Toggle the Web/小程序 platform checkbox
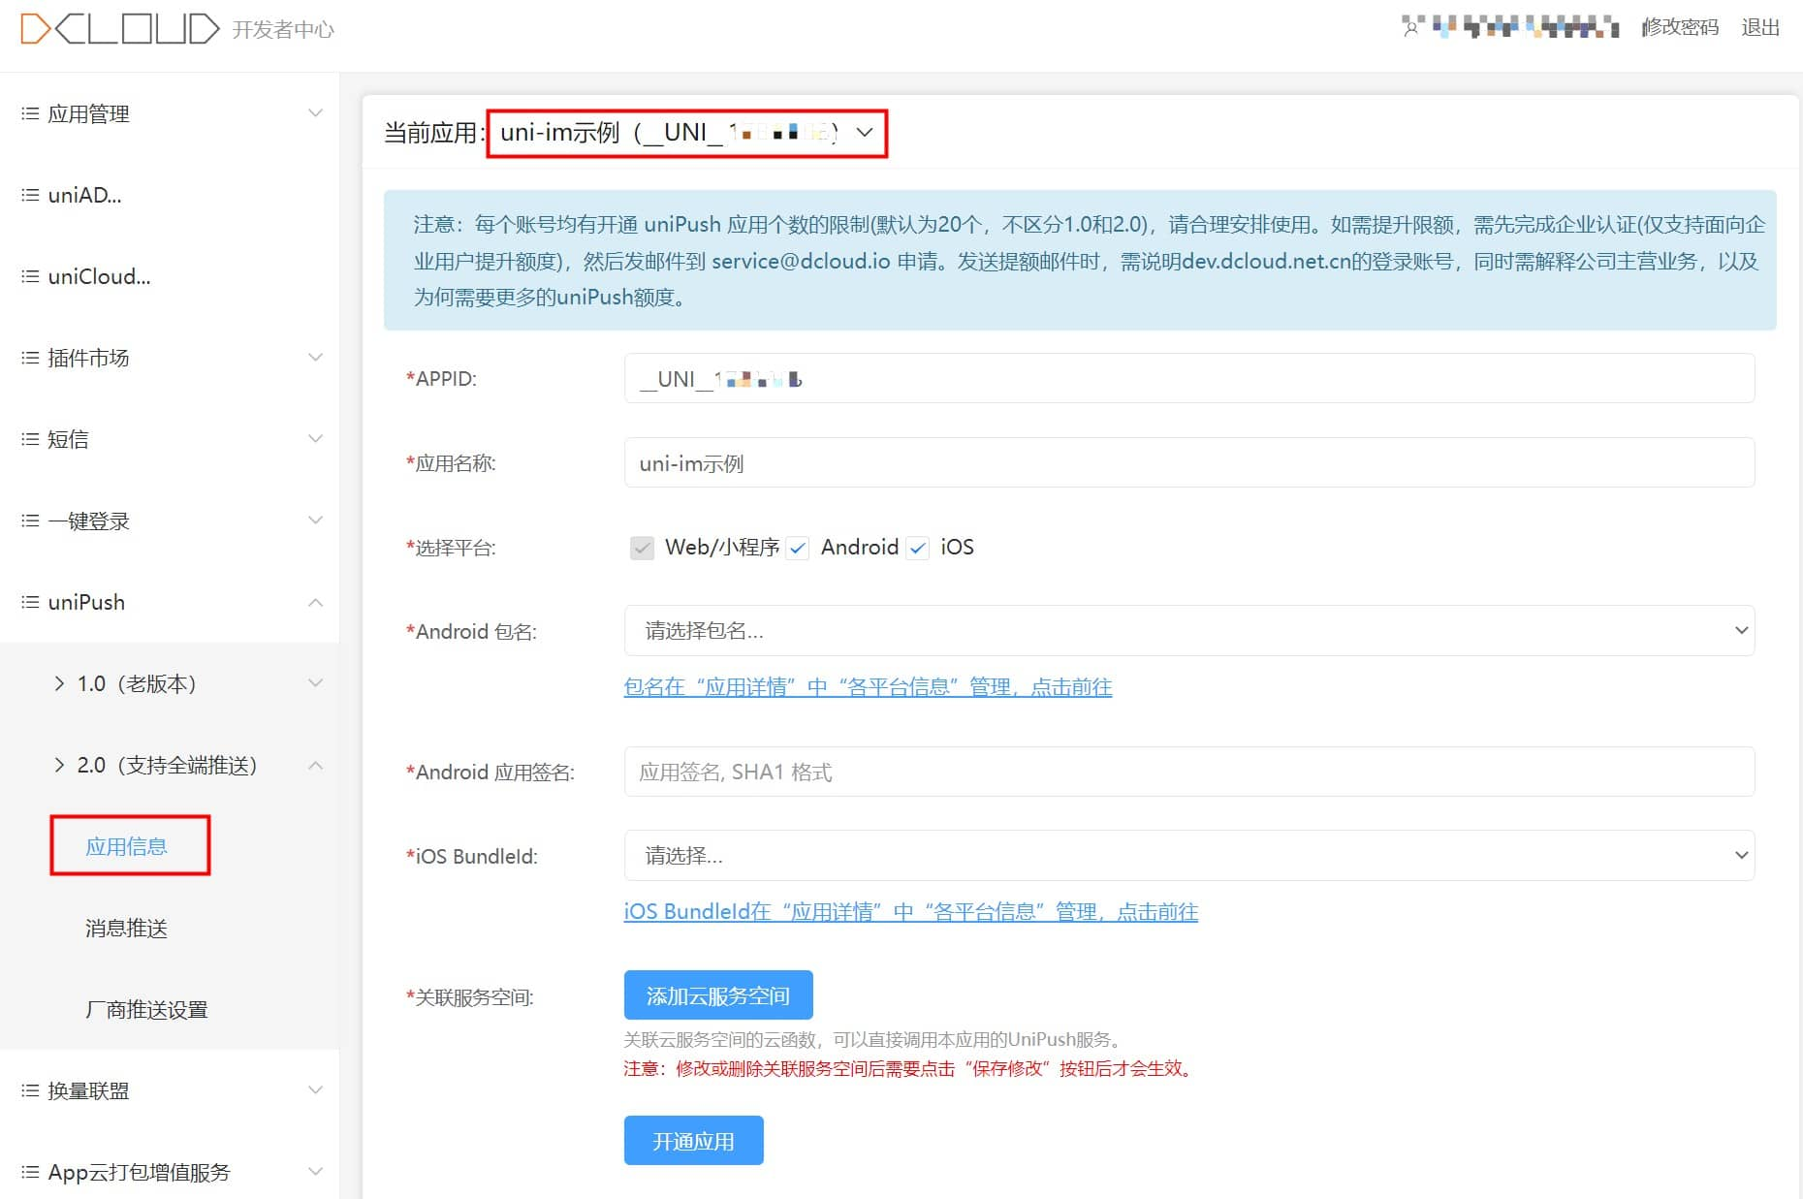1803x1199 pixels. pyautogui.click(x=642, y=548)
